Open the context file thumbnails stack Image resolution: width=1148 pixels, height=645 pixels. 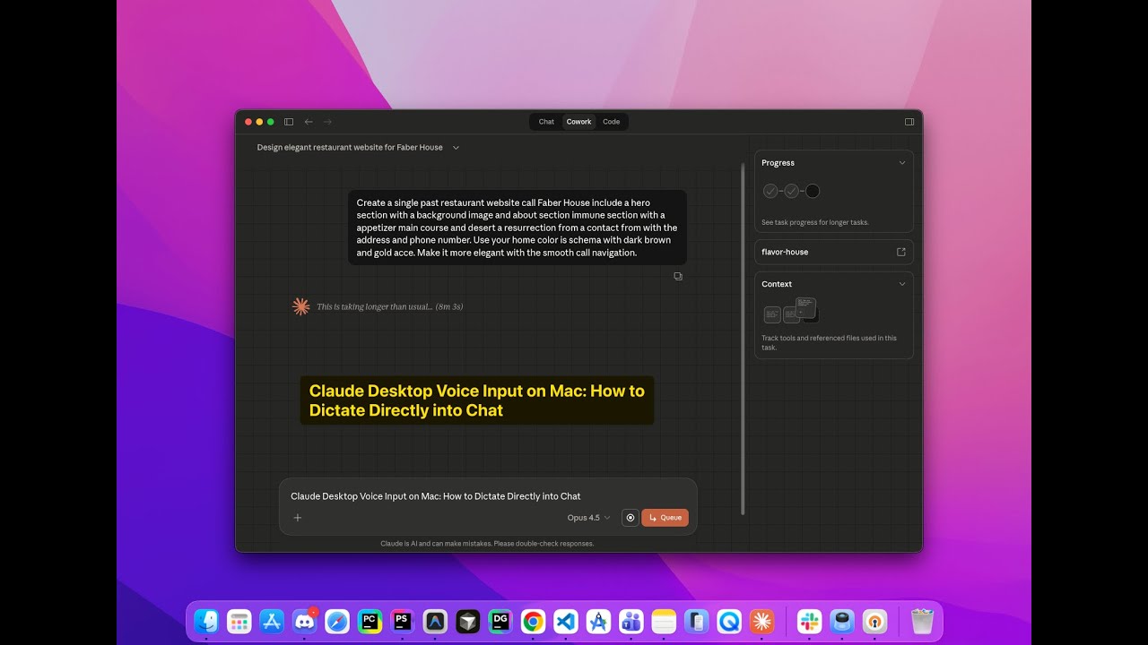tap(791, 311)
